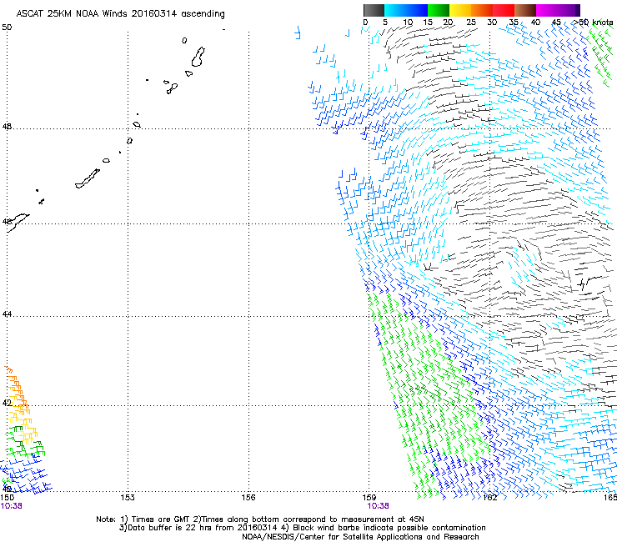Click the legend scale value '30'
Screen dimensions: 617x542
[x=492, y=23]
